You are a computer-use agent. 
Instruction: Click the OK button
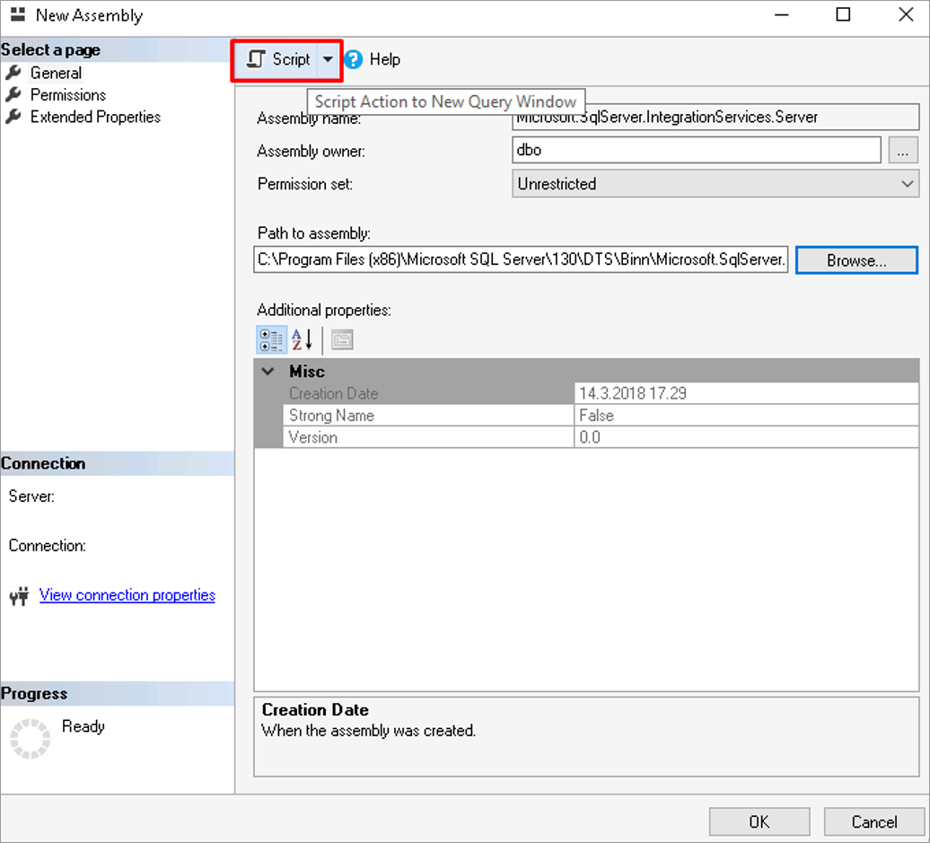coord(759,821)
